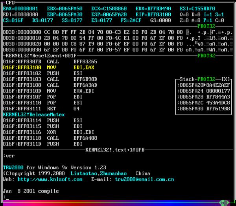Viewport: 236px width, 206px height.
Task: Select the EAX=00000001 register value
Action: coord(20,9)
